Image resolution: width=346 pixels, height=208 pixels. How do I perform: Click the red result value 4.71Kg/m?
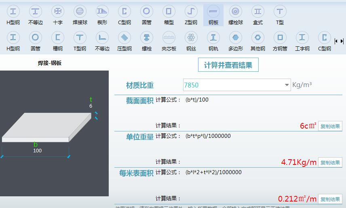click(x=299, y=162)
